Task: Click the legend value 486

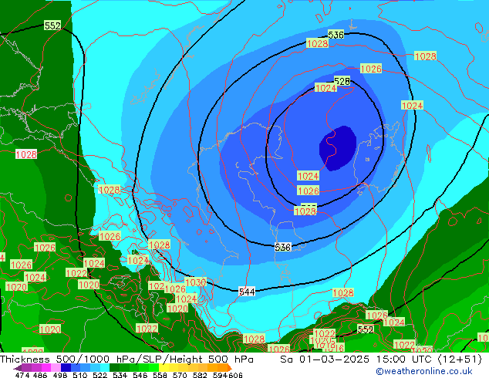Action: (40, 375)
